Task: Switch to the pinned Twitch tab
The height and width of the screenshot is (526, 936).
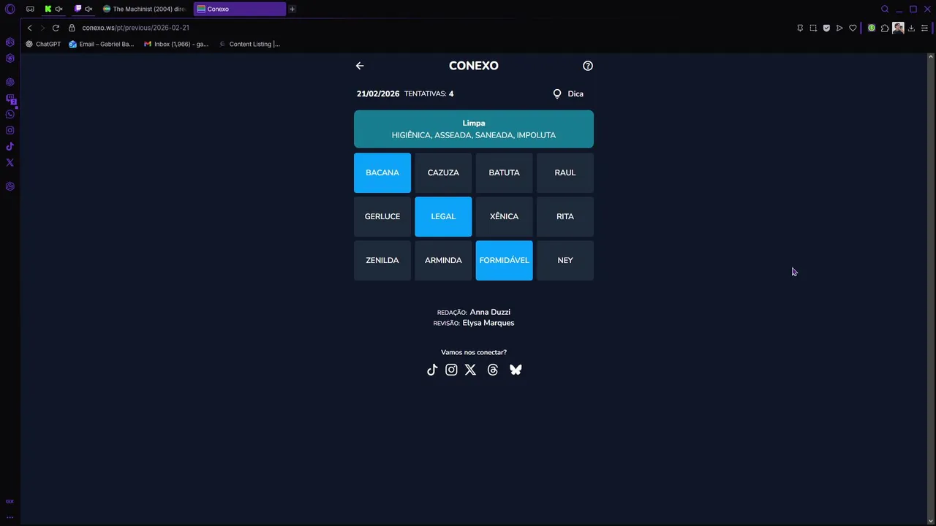Action: coord(83,9)
